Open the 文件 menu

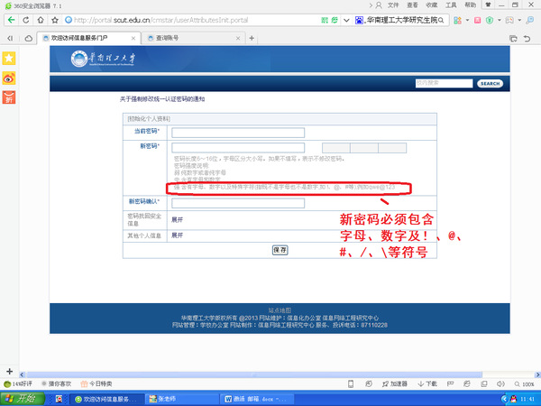393,5
